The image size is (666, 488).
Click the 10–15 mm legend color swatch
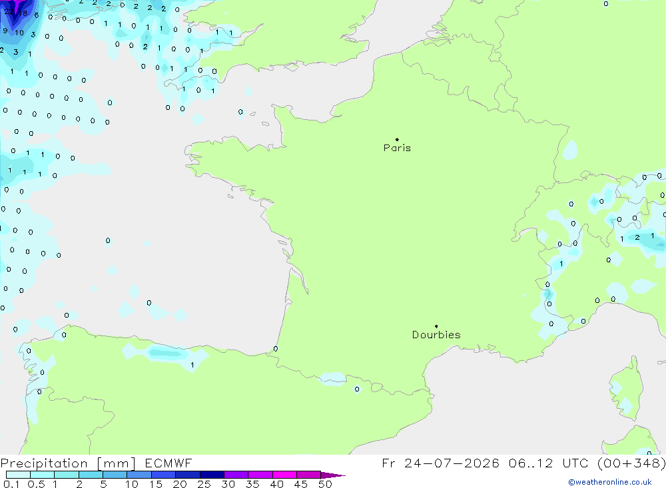click(x=139, y=475)
